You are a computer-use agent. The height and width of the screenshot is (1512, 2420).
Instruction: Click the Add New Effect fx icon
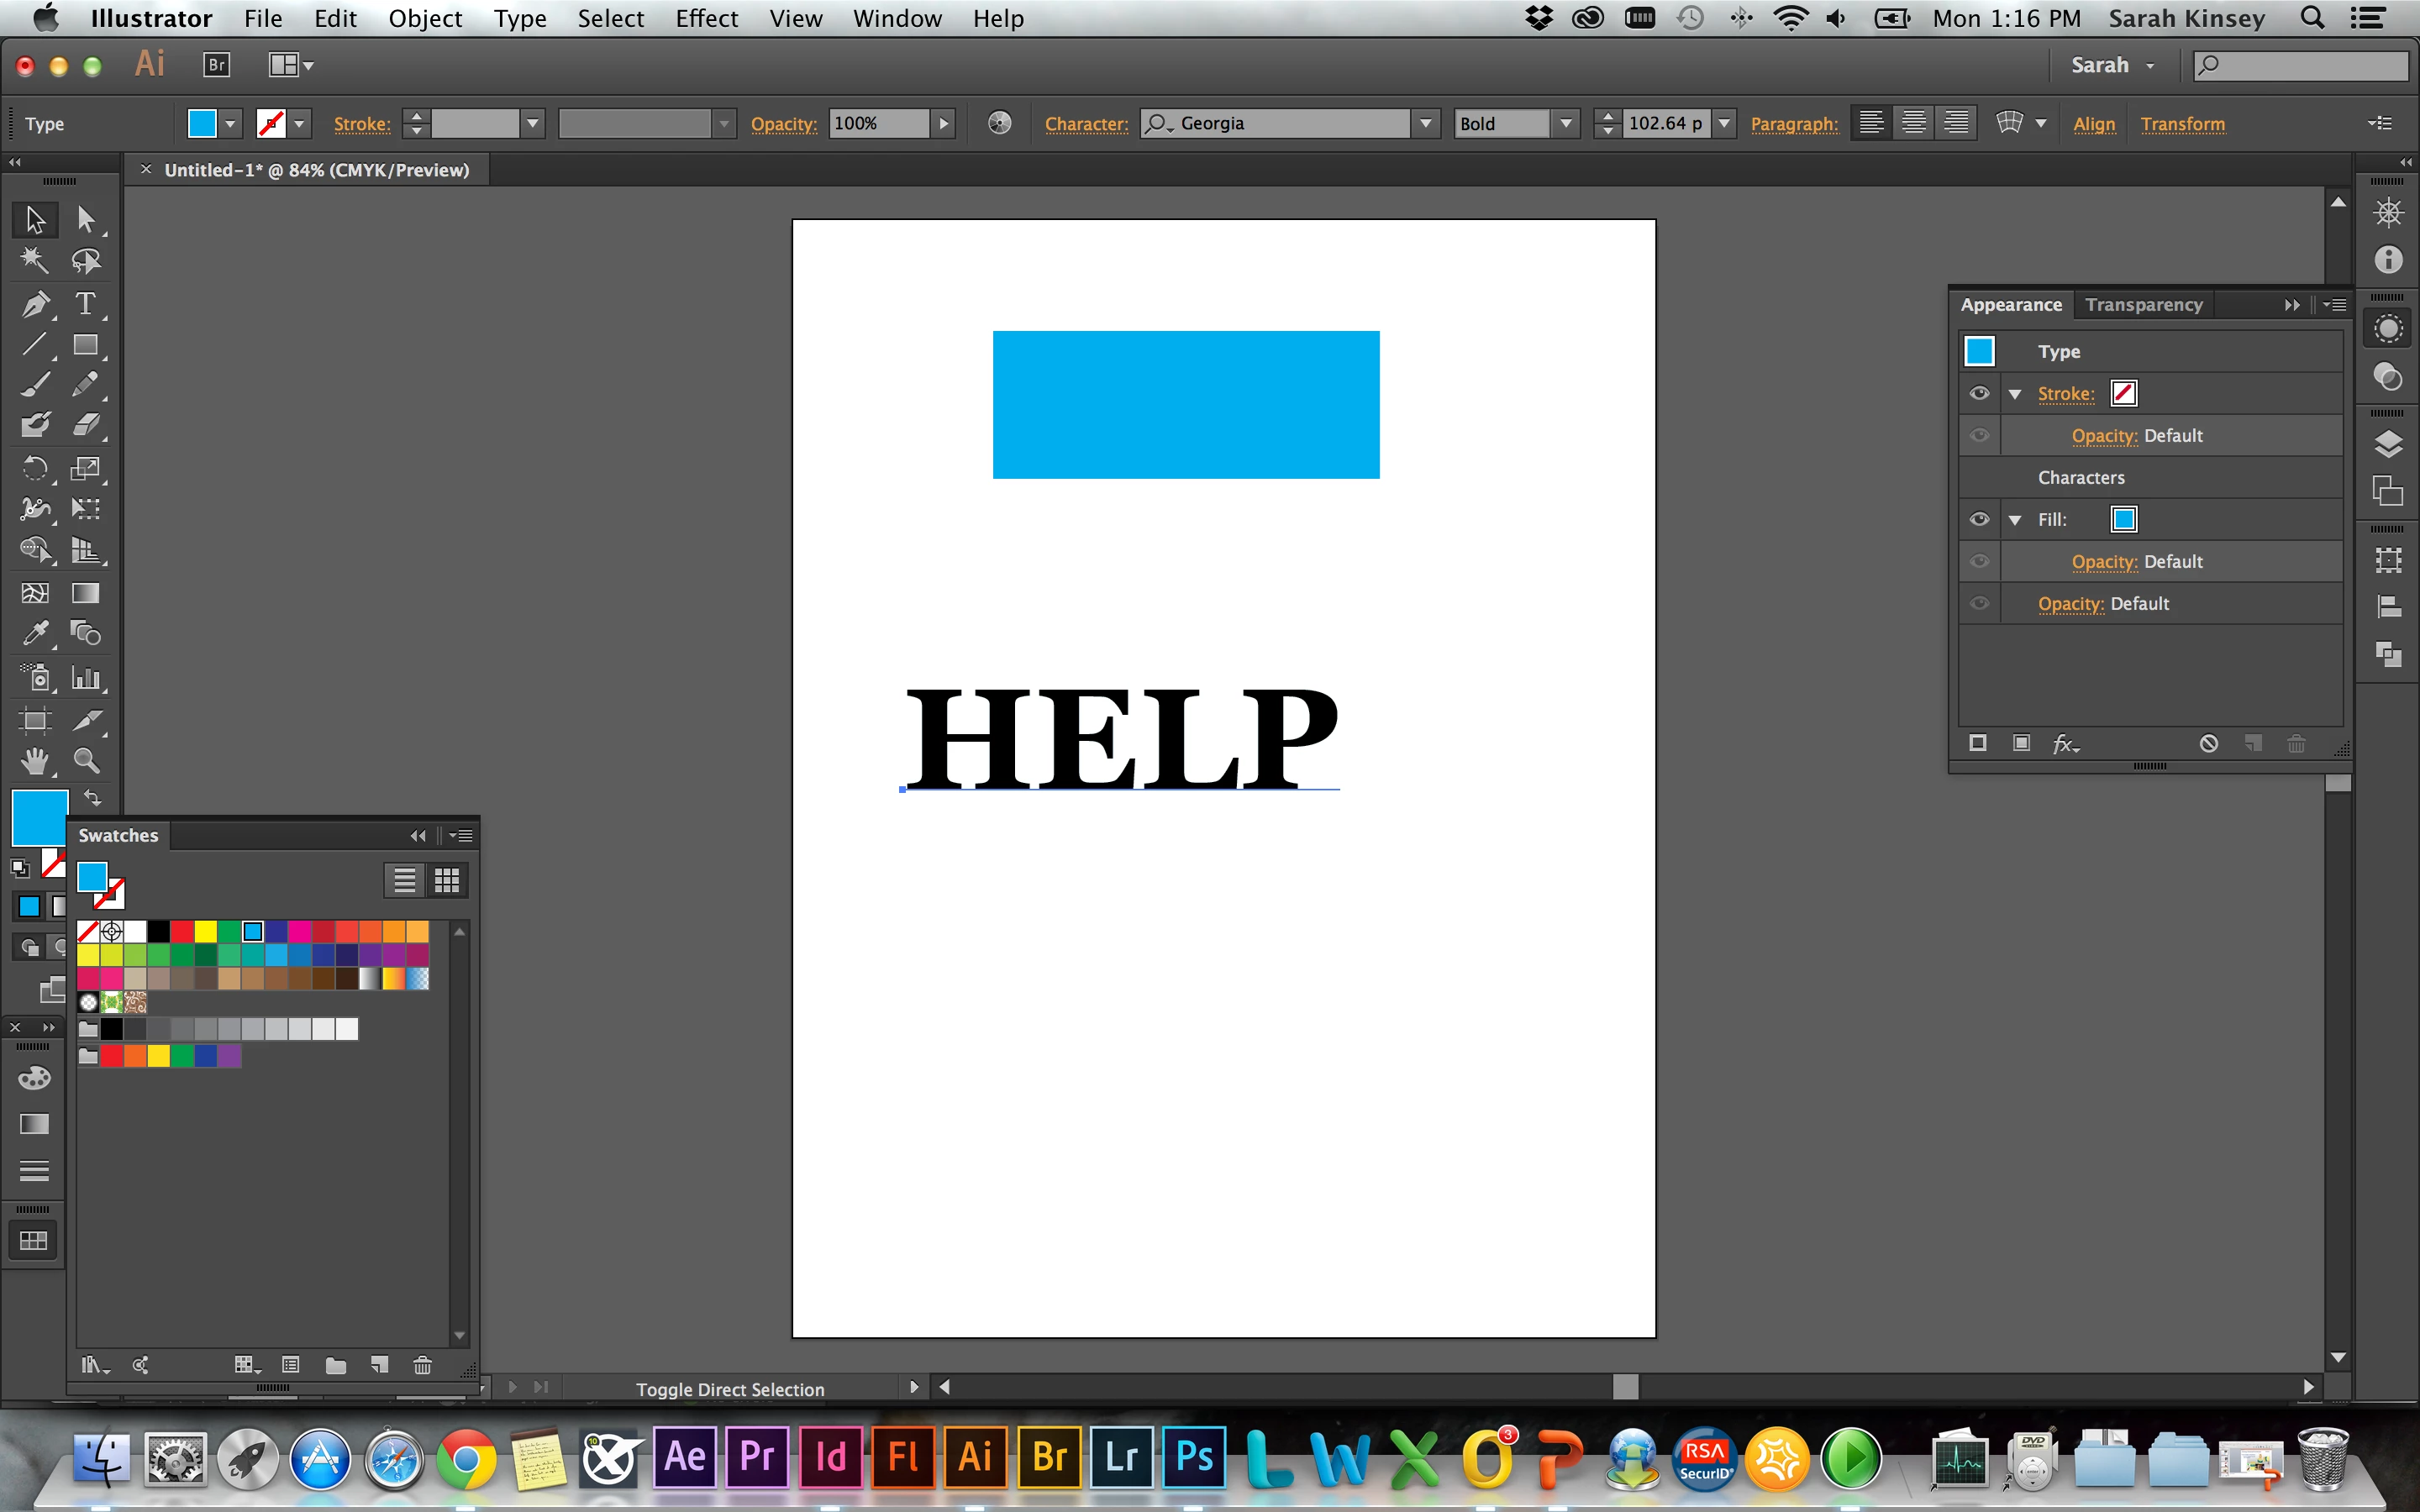pos(2065,744)
